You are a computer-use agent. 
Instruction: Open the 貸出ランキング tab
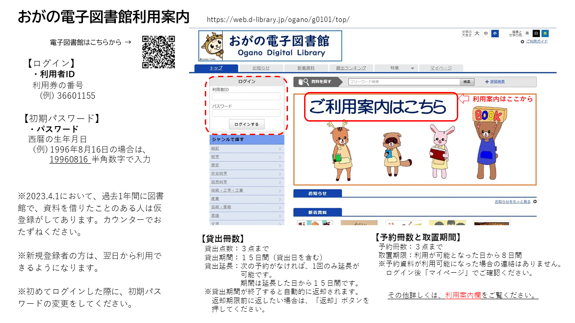click(x=350, y=68)
